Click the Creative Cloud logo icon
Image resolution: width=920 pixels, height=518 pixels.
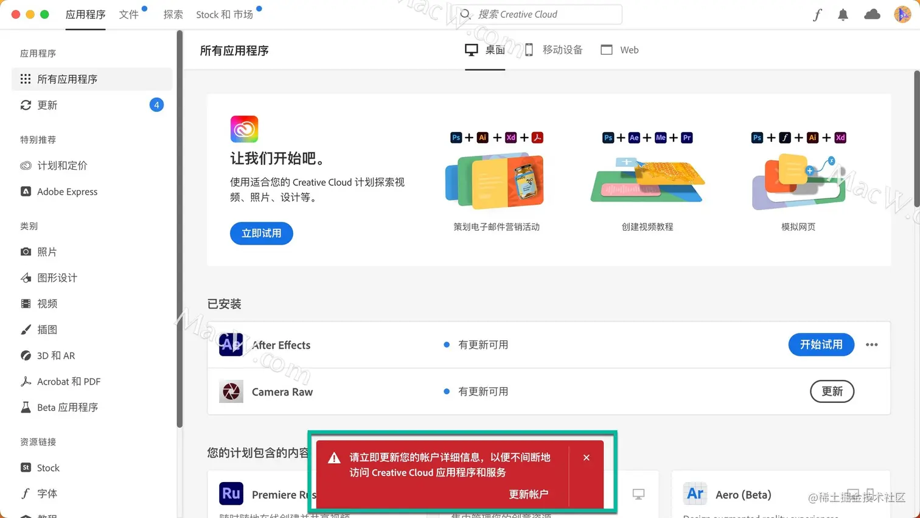[x=244, y=129]
